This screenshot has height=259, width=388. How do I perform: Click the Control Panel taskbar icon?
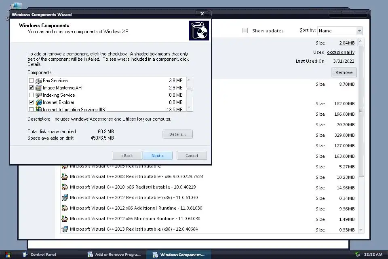pyautogui.click(x=25, y=255)
